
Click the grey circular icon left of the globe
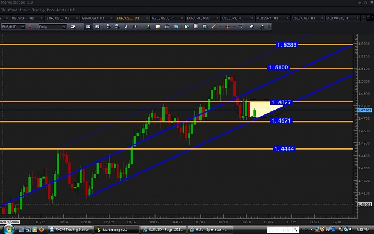point(167,26)
